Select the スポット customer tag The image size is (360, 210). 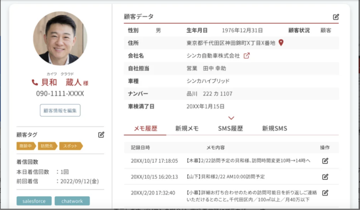pos(70,146)
